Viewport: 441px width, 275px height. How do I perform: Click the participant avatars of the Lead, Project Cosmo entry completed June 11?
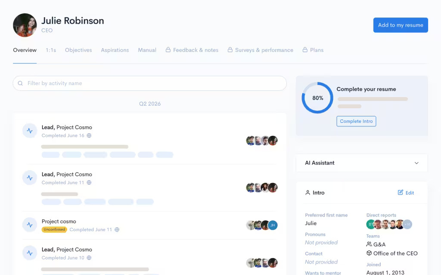pos(261,187)
